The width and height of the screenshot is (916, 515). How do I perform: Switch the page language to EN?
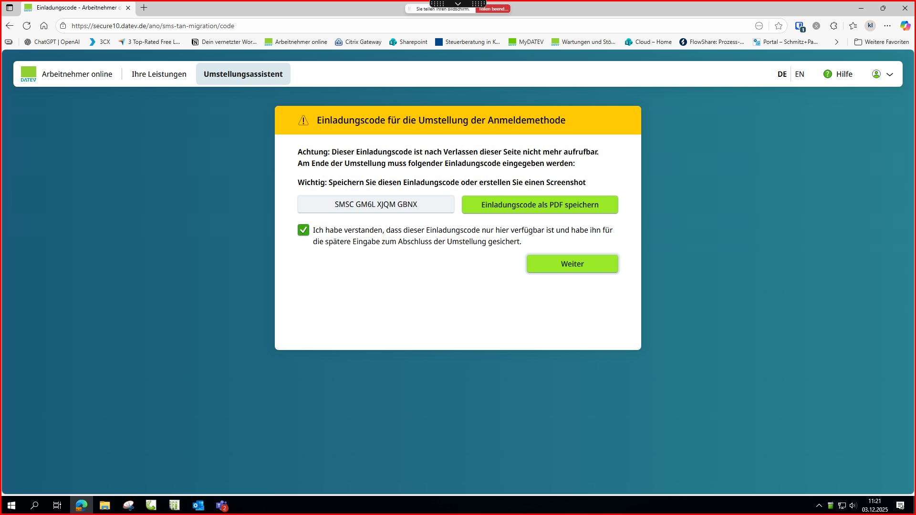point(800,74)
